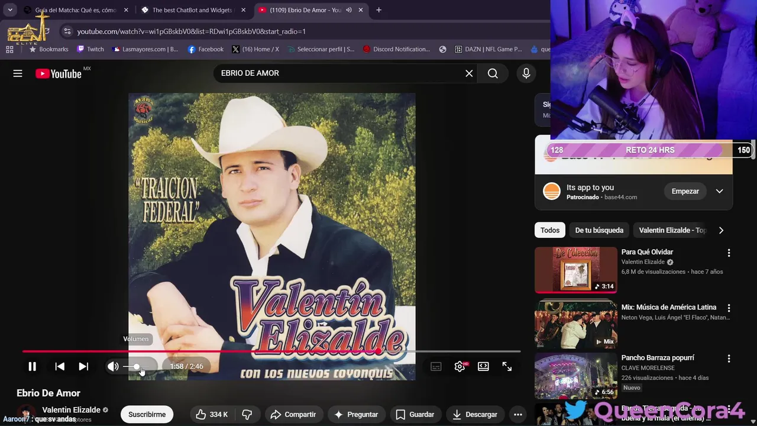Start voice search with microphone
The height and width of the screenshot is (426, 757).
pos(526,73)
